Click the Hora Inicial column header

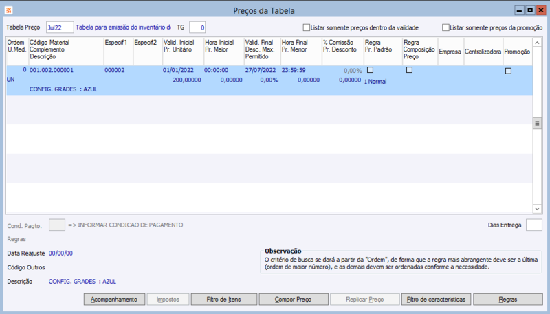[x=224, y=51]
